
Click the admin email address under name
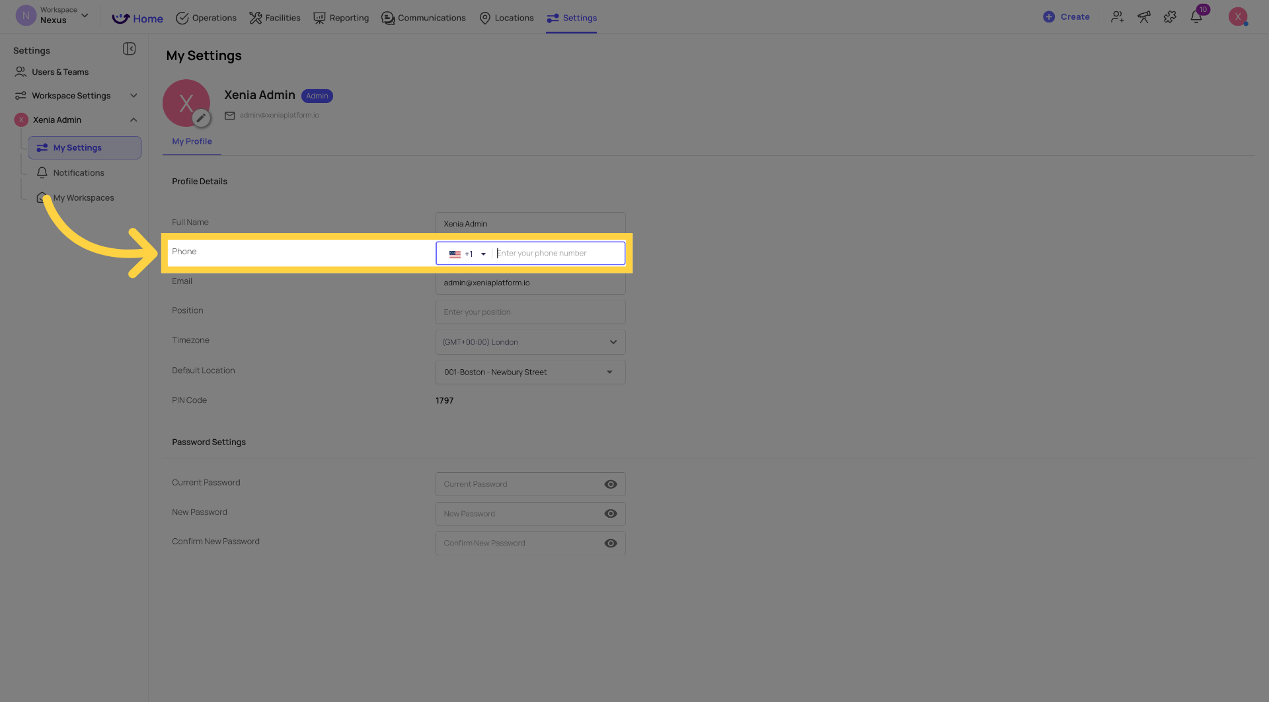tap(279, 116)
